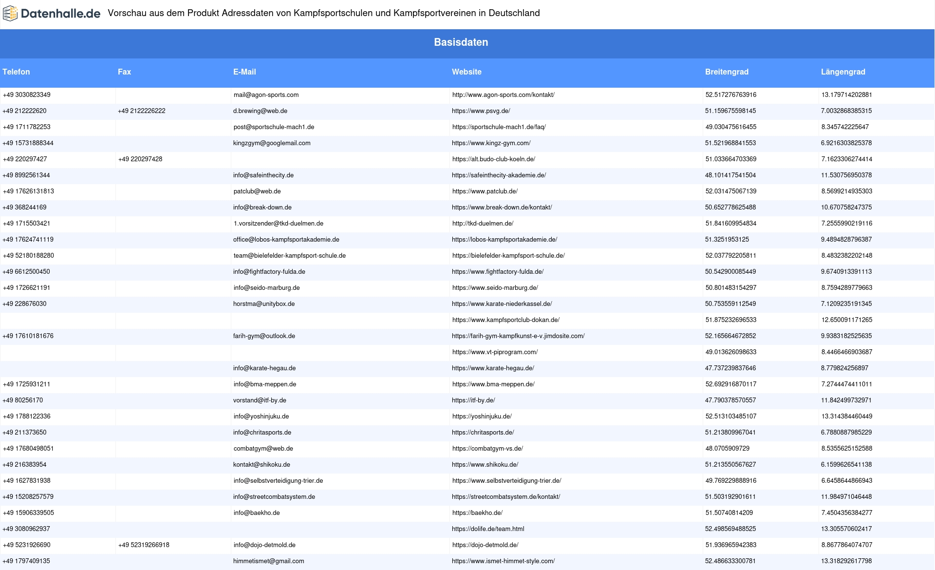Open the agon-sports.com kontakt website link
Screen dimensions: 935x570
tap(503, 95)
